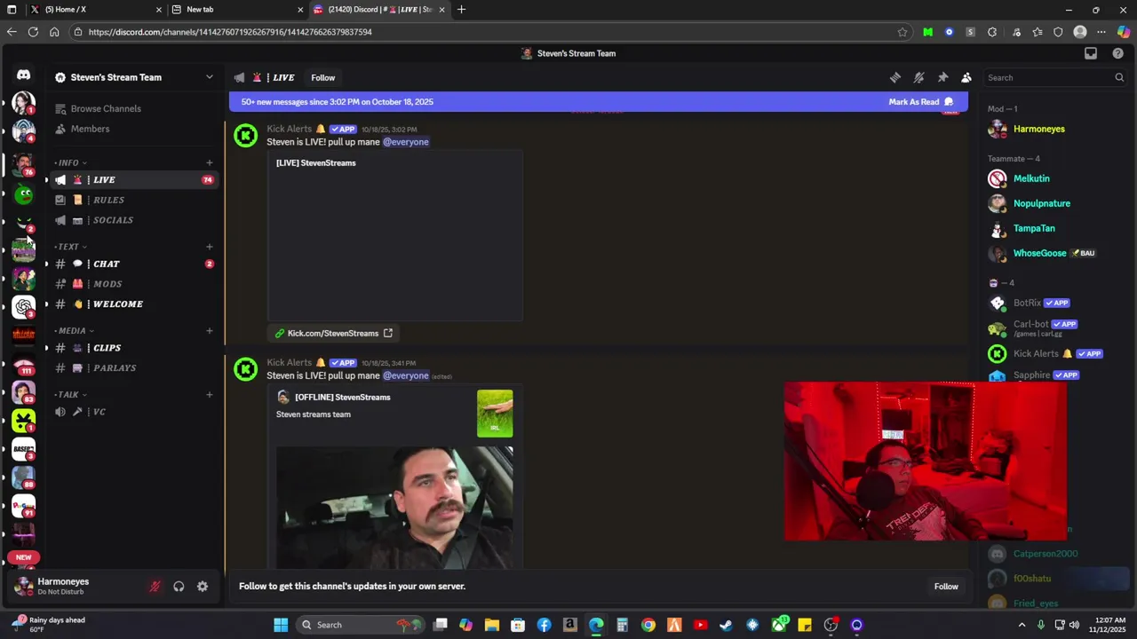Add a channel to INFO category

point(210,162)
